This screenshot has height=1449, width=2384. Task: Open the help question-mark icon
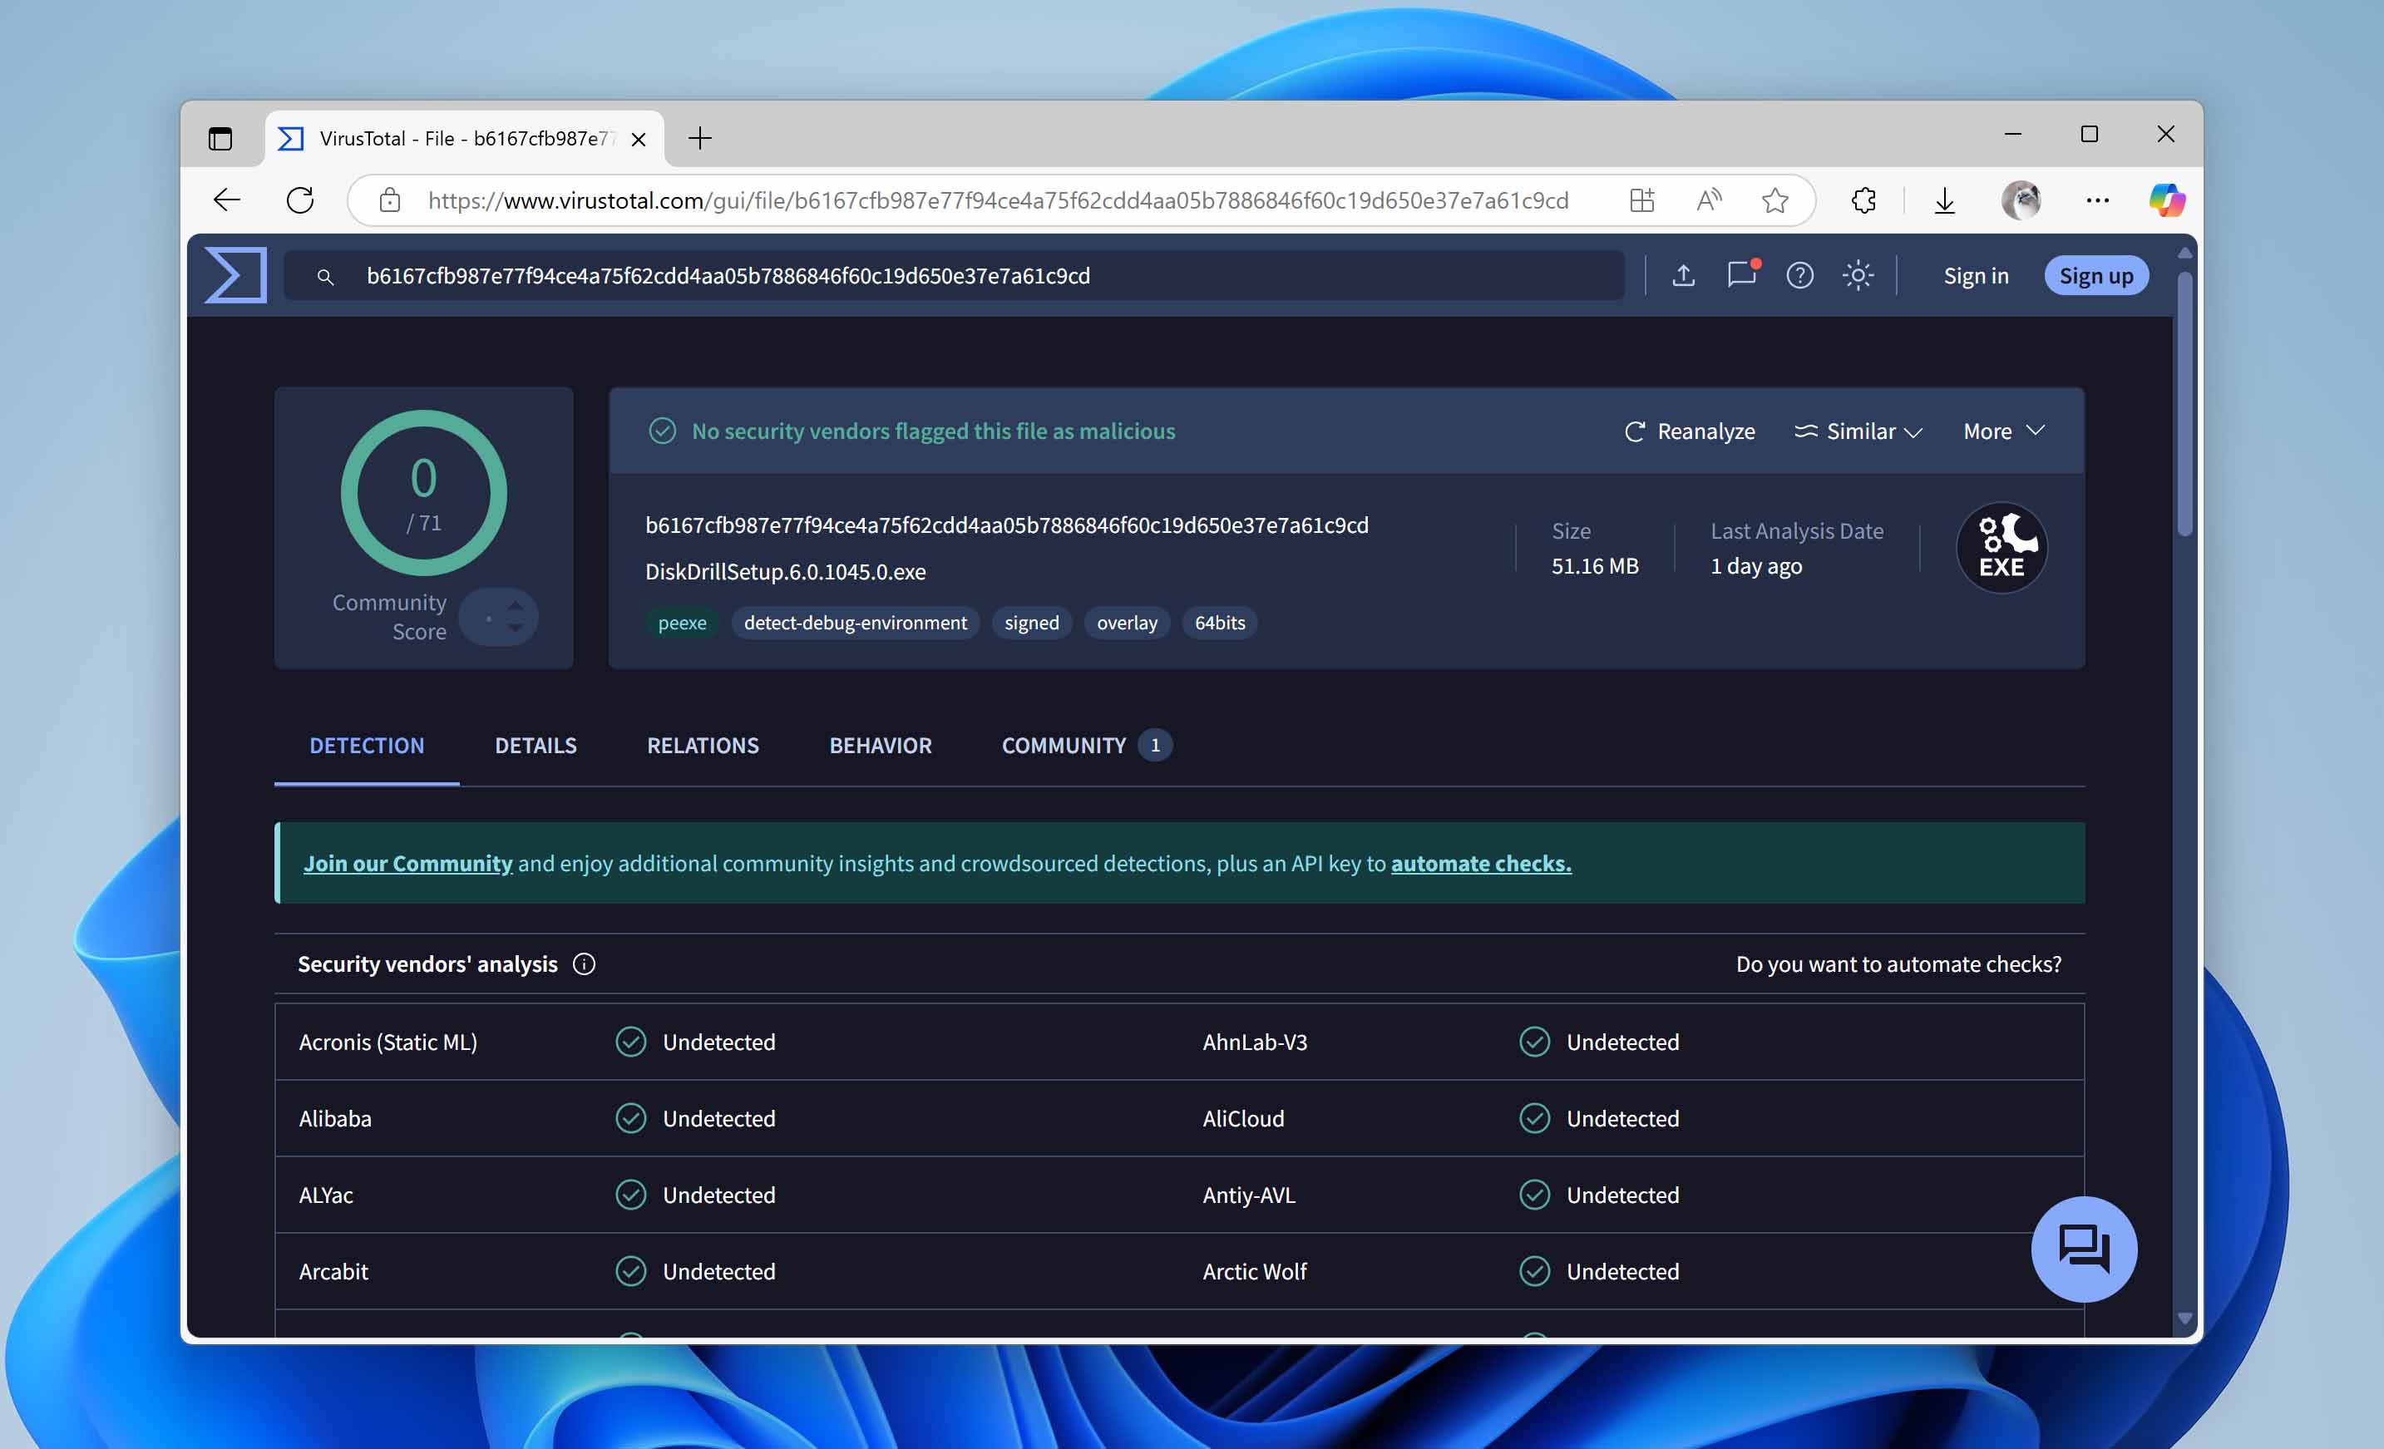1799,276
